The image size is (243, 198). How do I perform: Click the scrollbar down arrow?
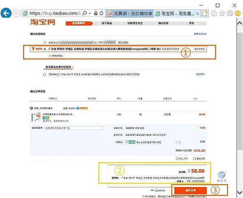click(x=240, y=192)
